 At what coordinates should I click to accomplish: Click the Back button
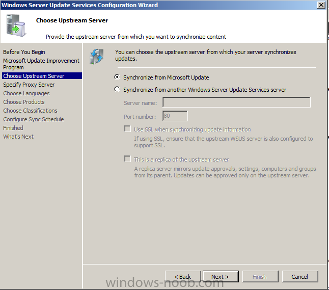183,276
